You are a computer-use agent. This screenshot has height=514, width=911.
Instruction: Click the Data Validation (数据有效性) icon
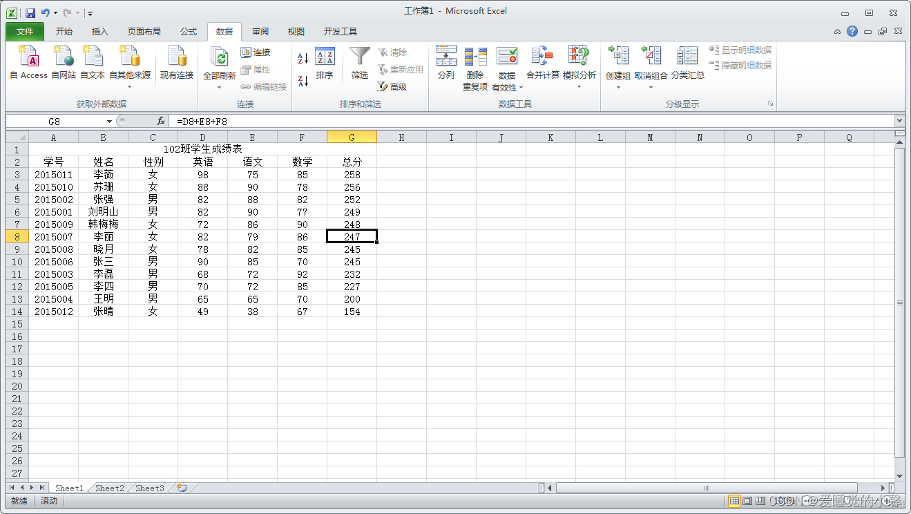pyautogui.click(x=507, y=57)
